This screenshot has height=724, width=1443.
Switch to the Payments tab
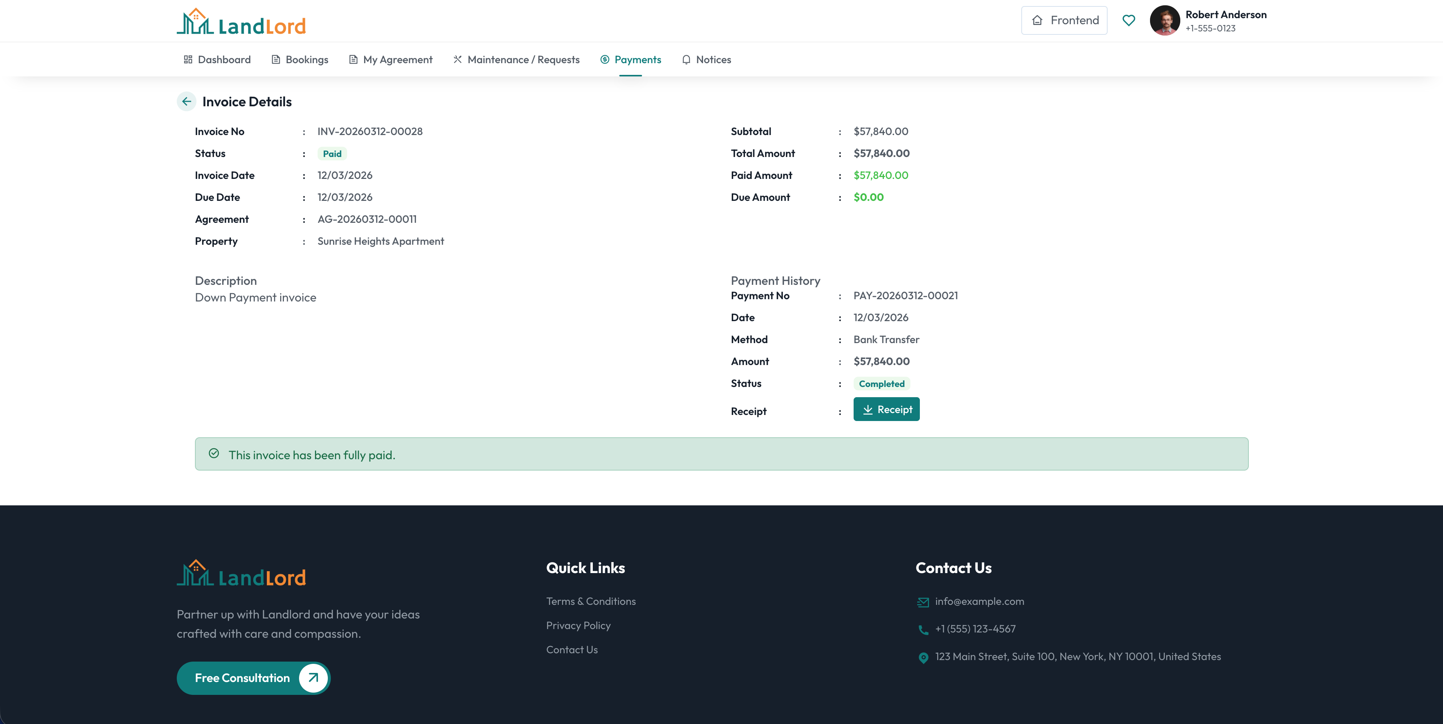click(631, 59)
